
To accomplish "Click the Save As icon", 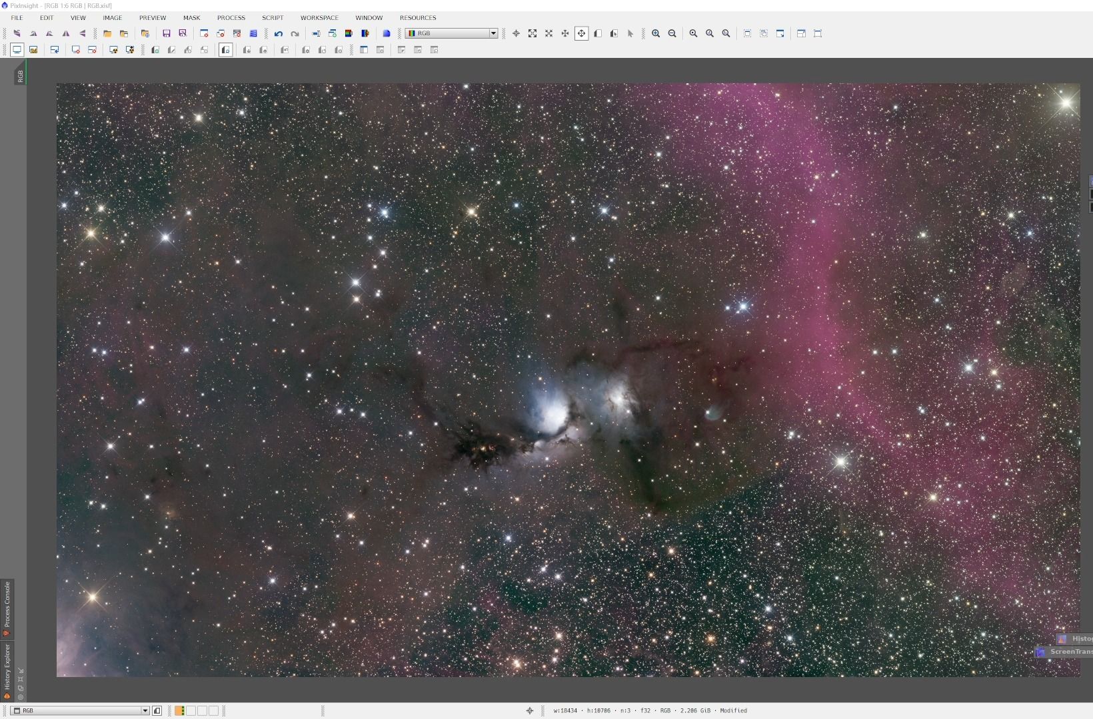I will 183,33.
